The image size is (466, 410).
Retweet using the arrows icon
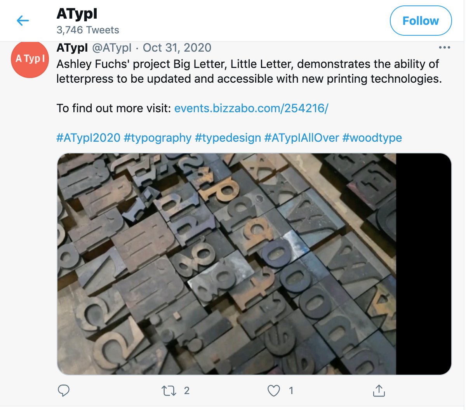[169, 391]
